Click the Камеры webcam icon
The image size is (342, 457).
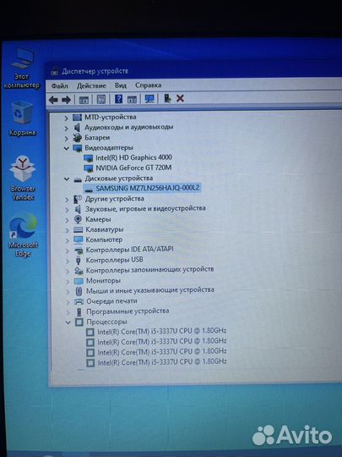pyautogui.click(x=78, y=219)
